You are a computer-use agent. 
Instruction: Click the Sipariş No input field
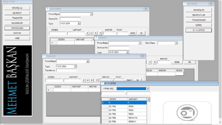(70, 19)
